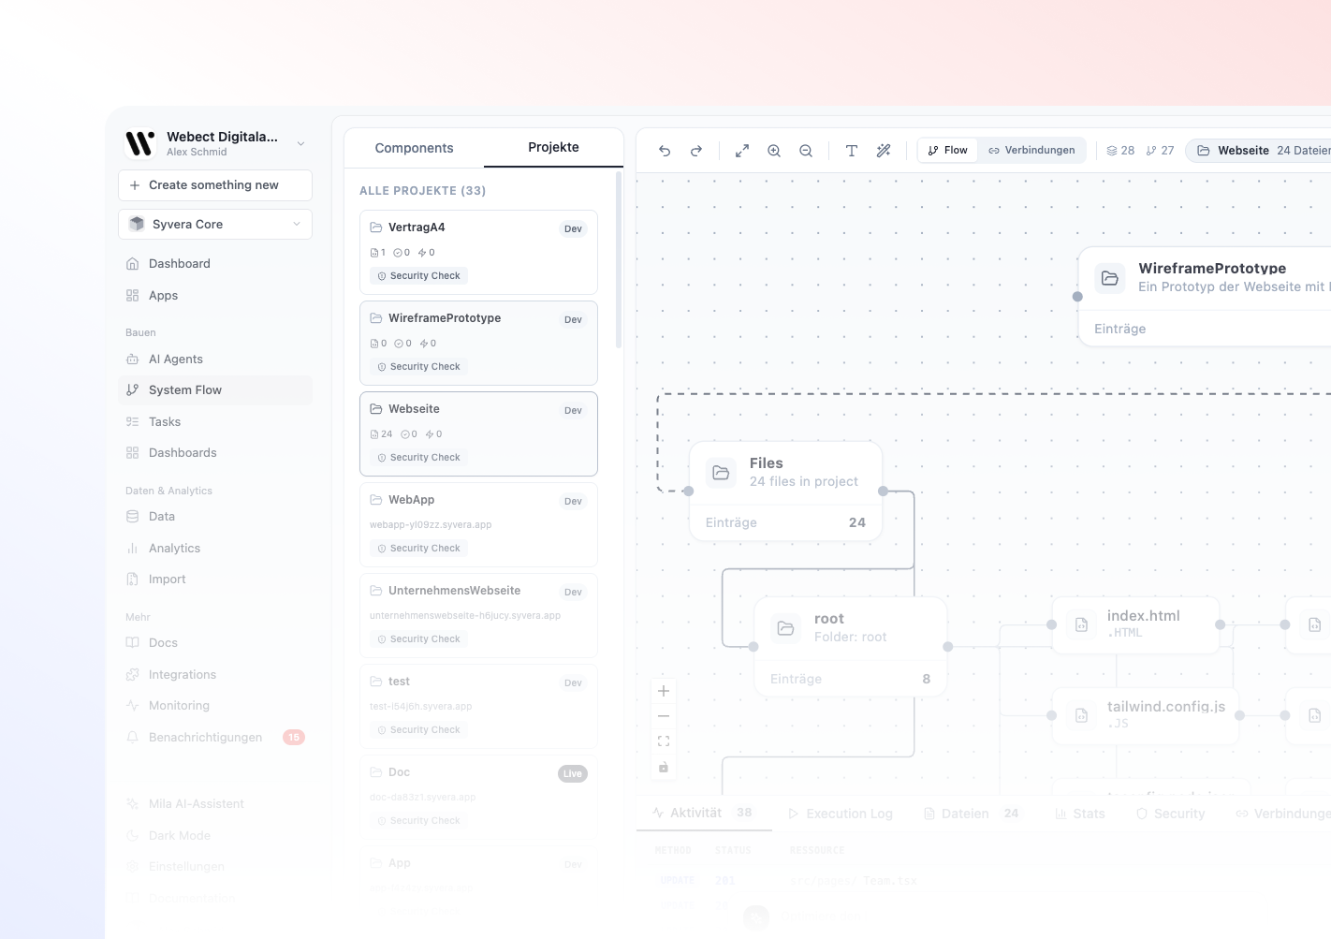The width and height of the screenshot is (1331, 939).
Task: Click the Files node folder icon
Action: pyautogui.click(x=721, y=473)
